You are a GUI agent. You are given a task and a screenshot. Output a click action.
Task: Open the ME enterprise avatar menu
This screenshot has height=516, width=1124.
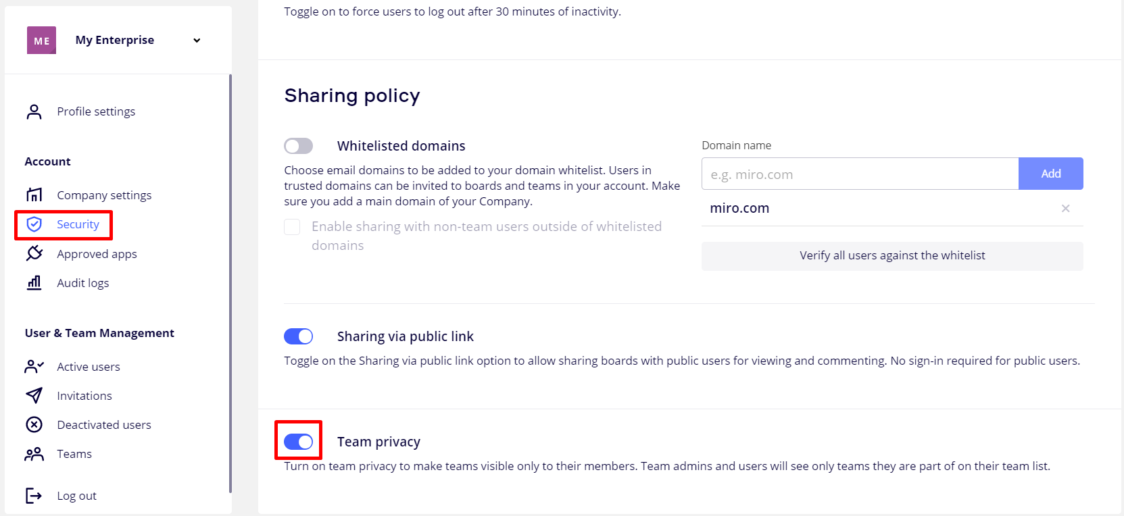(41, 41)
